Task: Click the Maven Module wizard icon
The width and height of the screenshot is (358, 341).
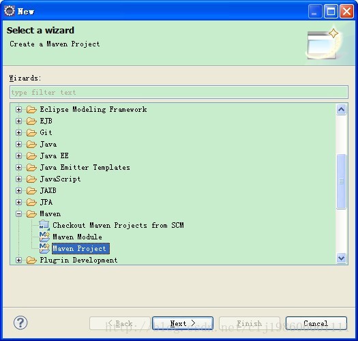Action: click(44, 237)
